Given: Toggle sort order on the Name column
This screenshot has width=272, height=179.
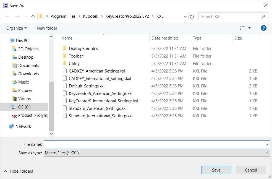Looking at the screenshot, I should point(67,38).
